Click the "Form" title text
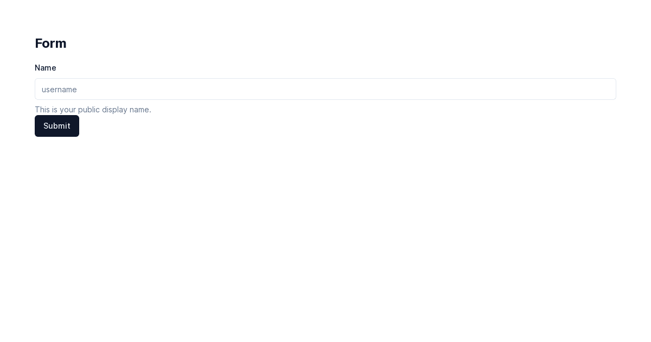The image size is (651, 342). [x=50, y=43]
